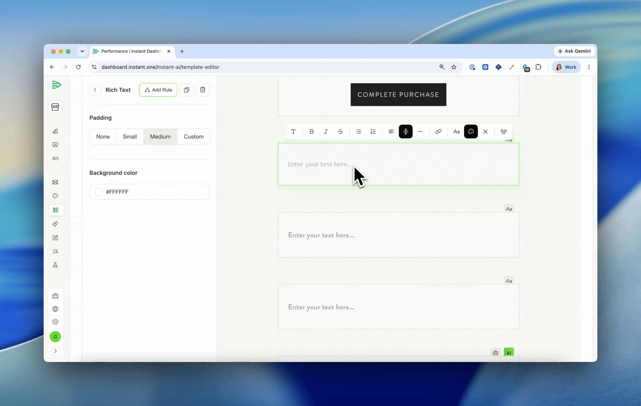The width and height of the screenshot is (641, 406).
Task: Click the Add Rule button
Action: pyautogui.click(x=158, y=90)
